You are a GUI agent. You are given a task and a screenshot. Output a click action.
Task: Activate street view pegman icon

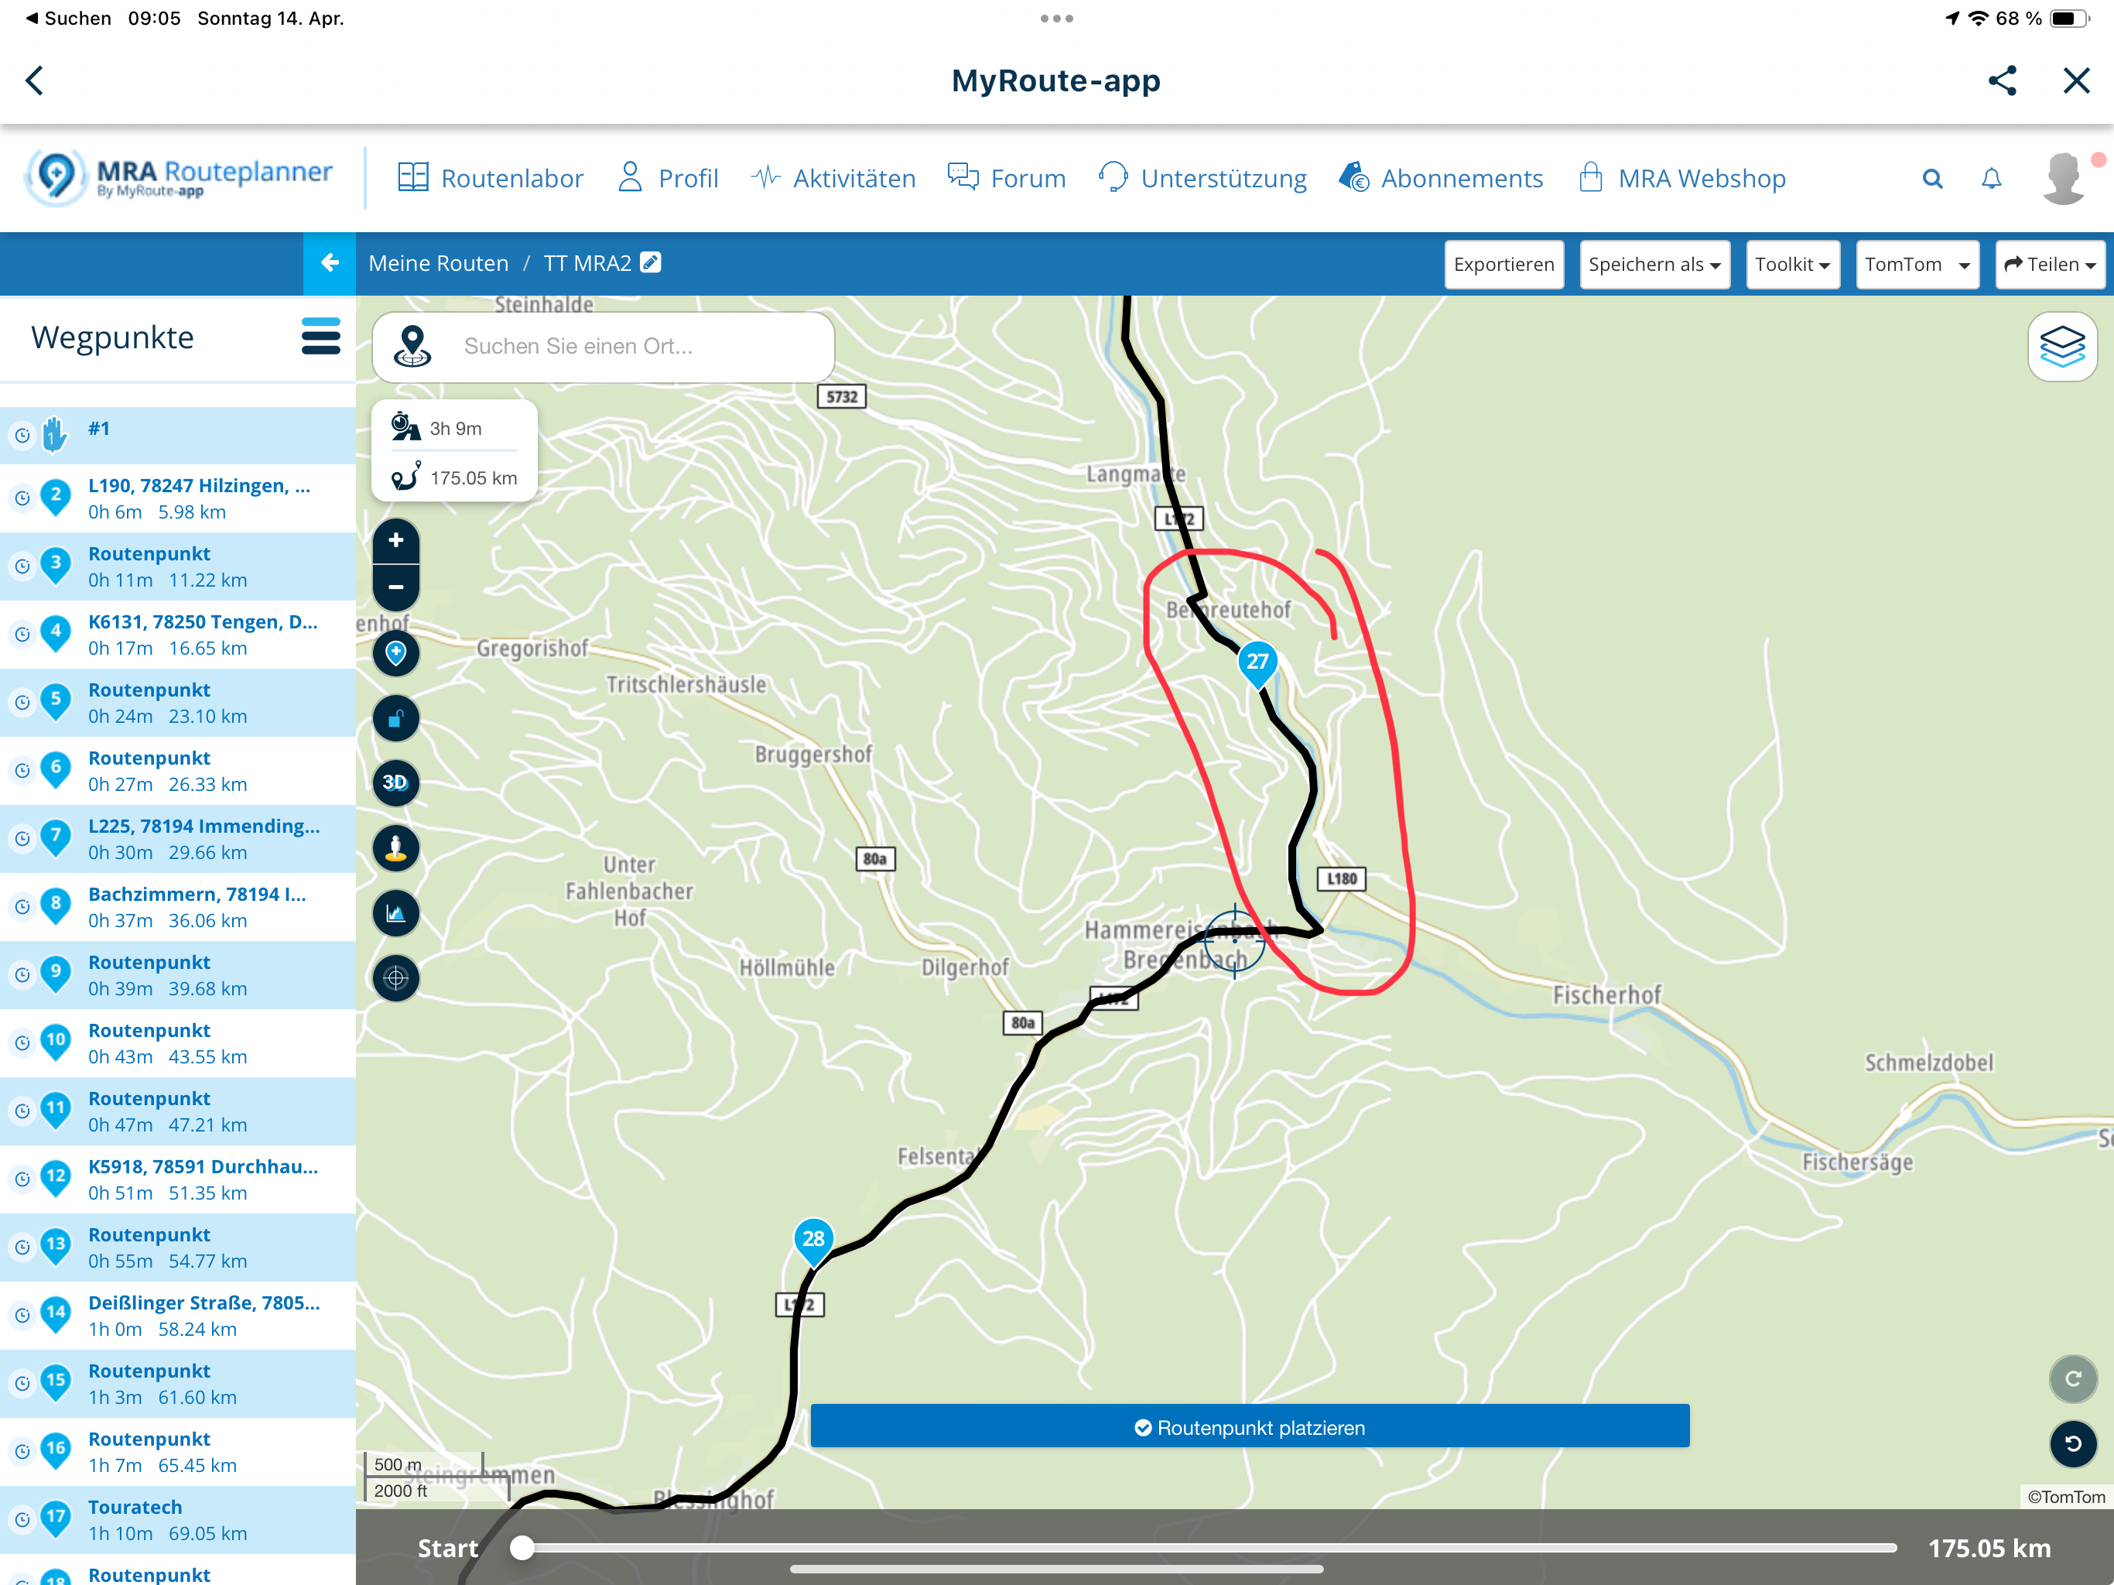(395, 848)
